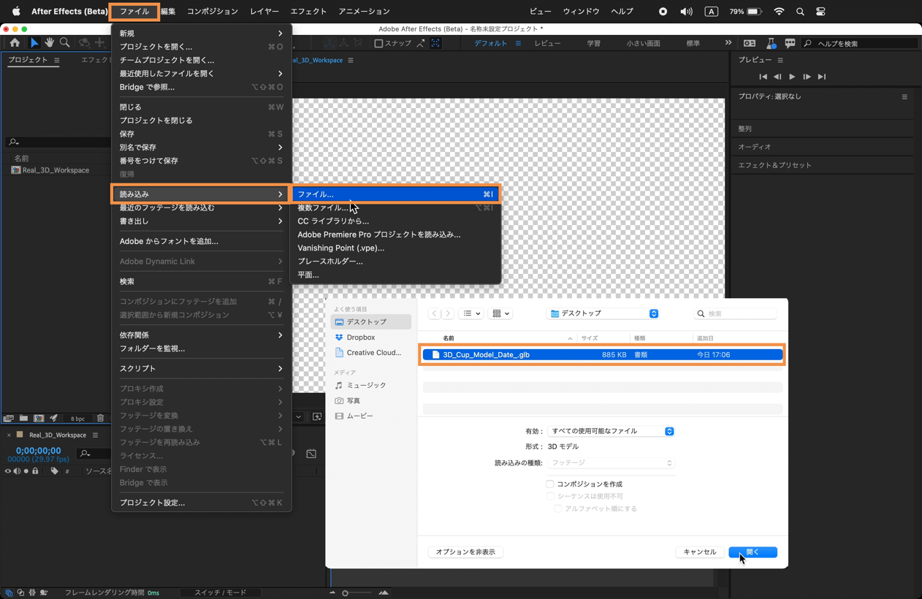Toggle the lock column icon in timeline
The image size is (922, 599).
[35, 471]
